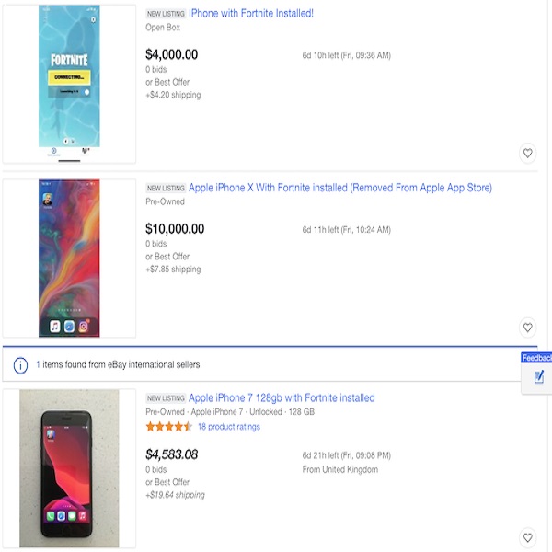552x552 pixels.
Task: Click the star rating on the iPhone 7 listing
Action: click(168, 427)
